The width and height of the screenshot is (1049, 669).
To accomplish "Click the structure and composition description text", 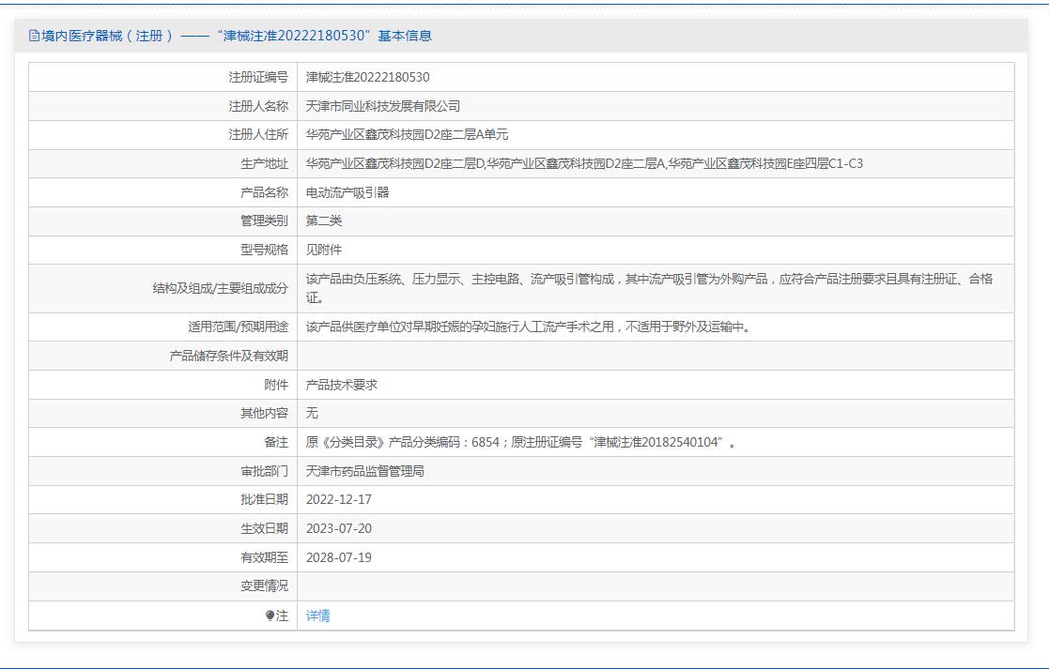I will [648, 288].
